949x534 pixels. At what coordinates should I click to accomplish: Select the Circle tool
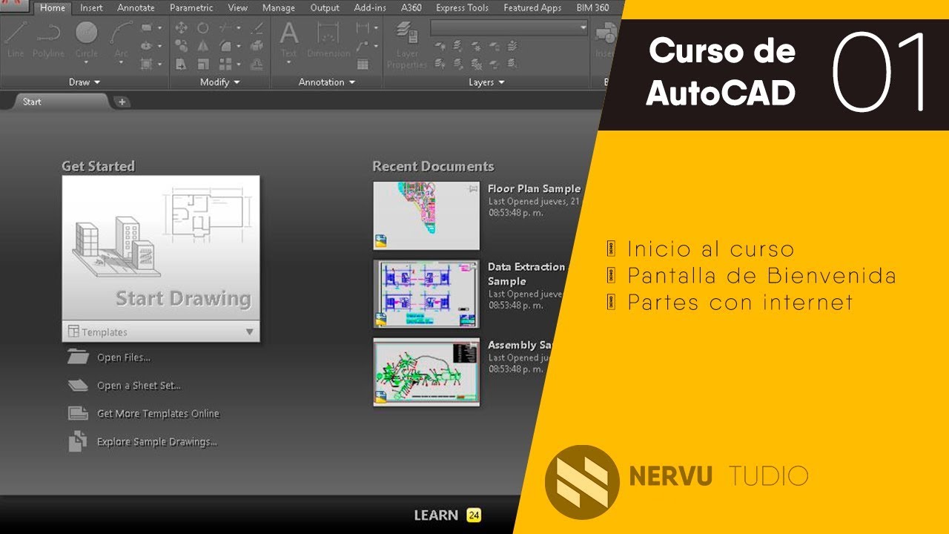[x=86, y=39]
